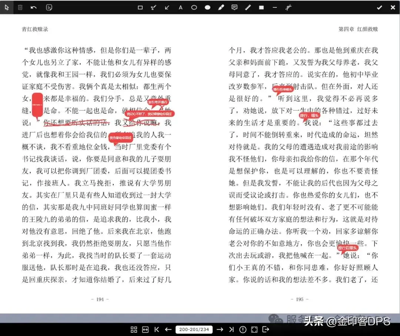Select the arrow drawing tool
The height and width of the screenshot is (336, 400).
(167, 7)
